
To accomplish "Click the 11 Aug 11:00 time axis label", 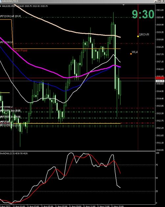I will coord(89,206).
